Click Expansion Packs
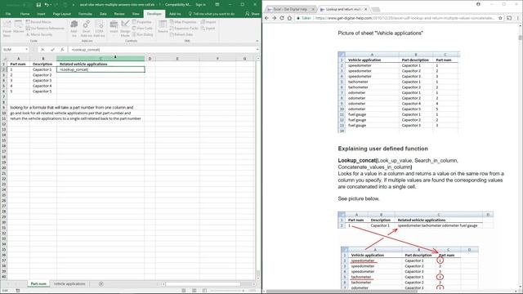 [184, 29]
